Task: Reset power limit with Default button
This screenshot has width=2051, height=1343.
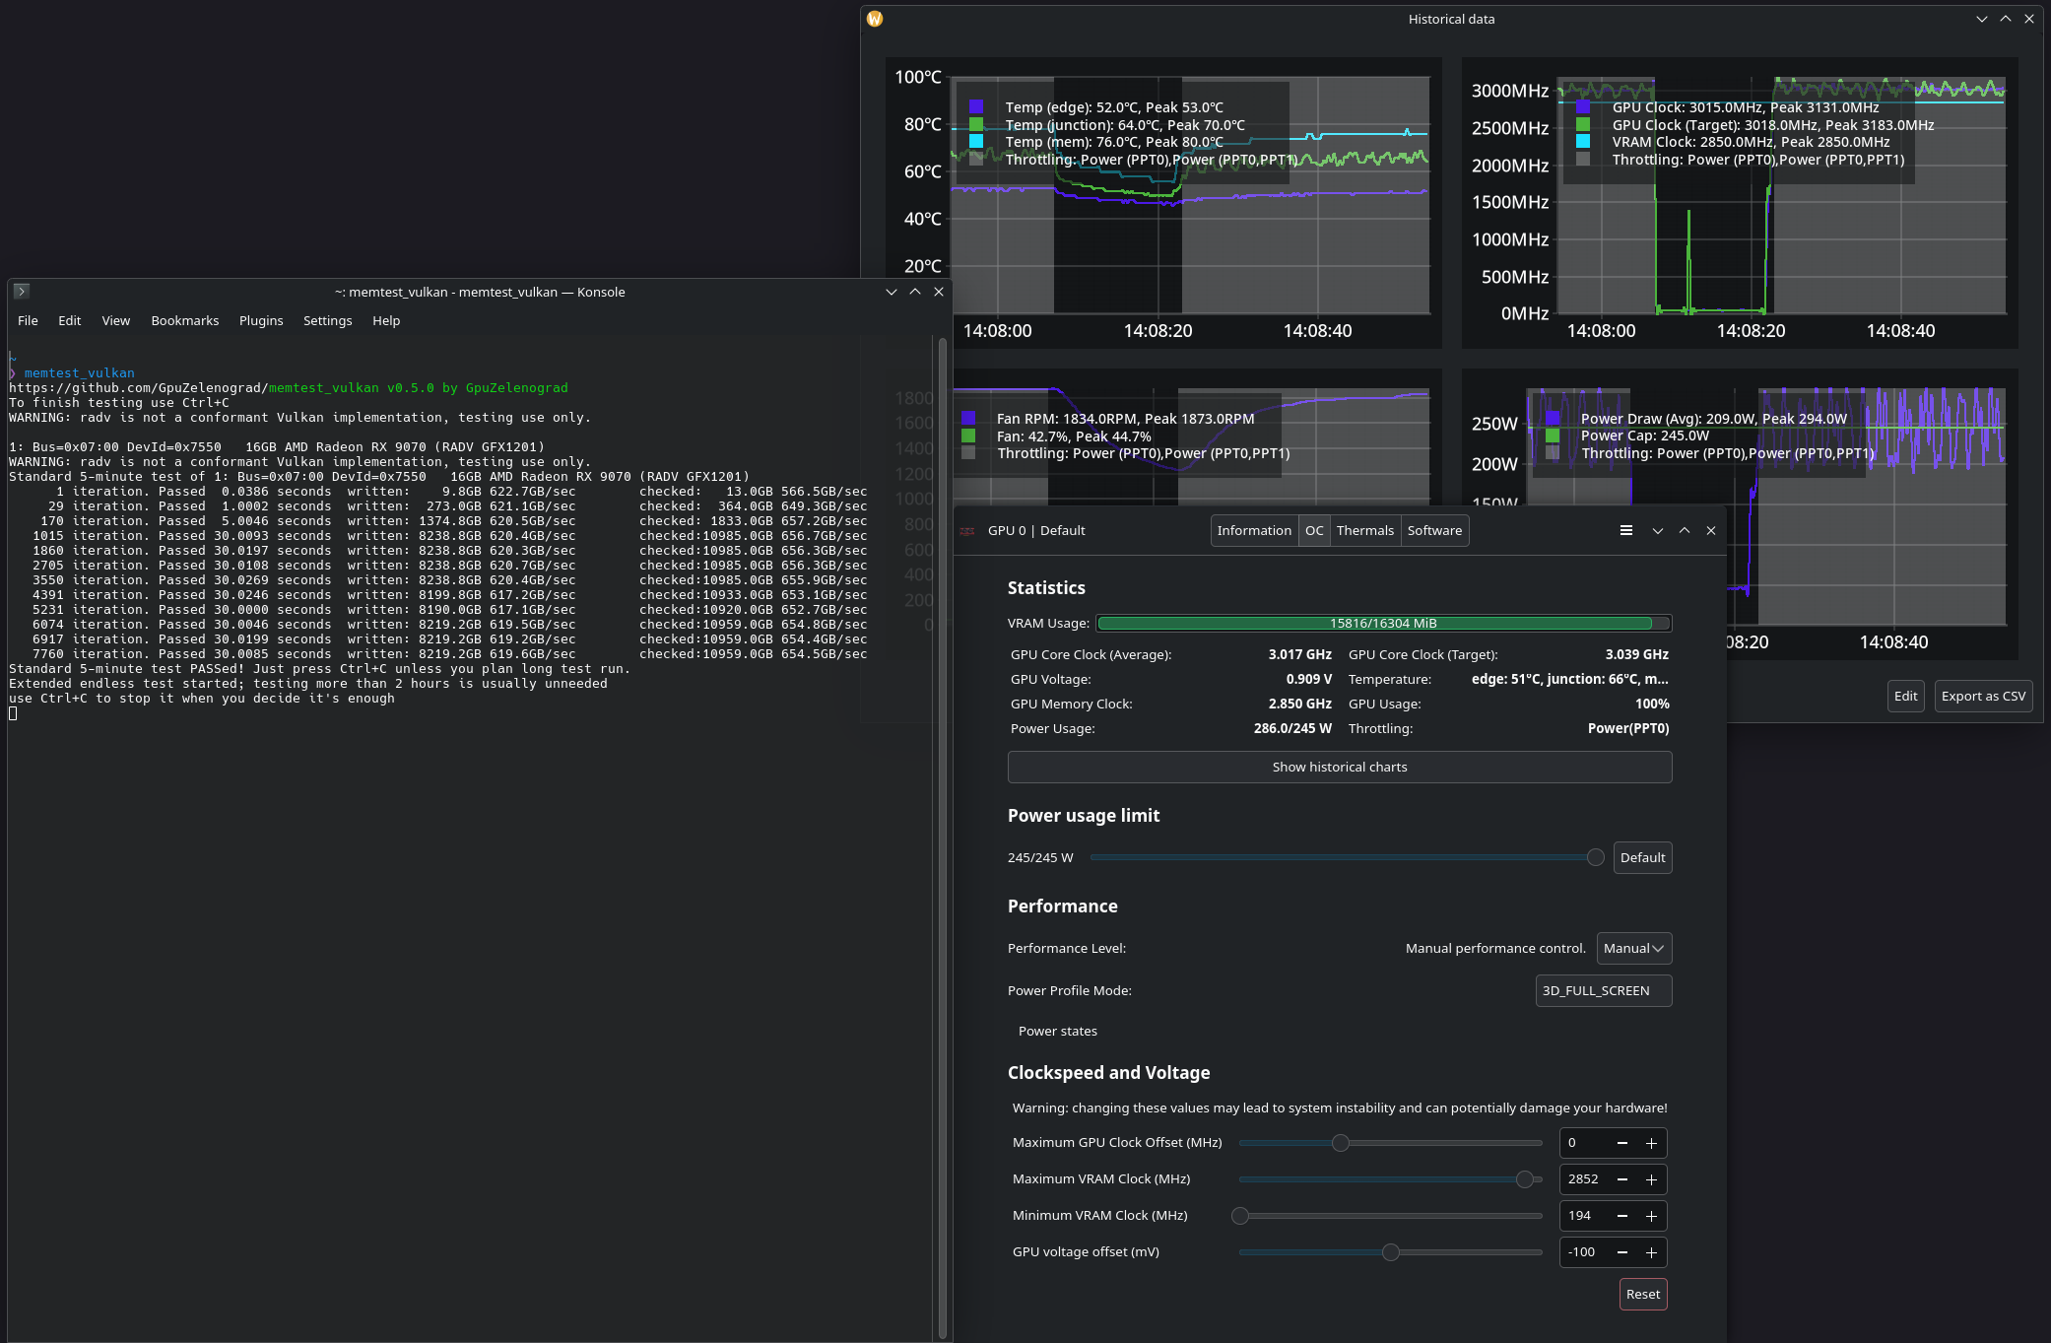Action: pyautogui.click(x=1642, y=858)
